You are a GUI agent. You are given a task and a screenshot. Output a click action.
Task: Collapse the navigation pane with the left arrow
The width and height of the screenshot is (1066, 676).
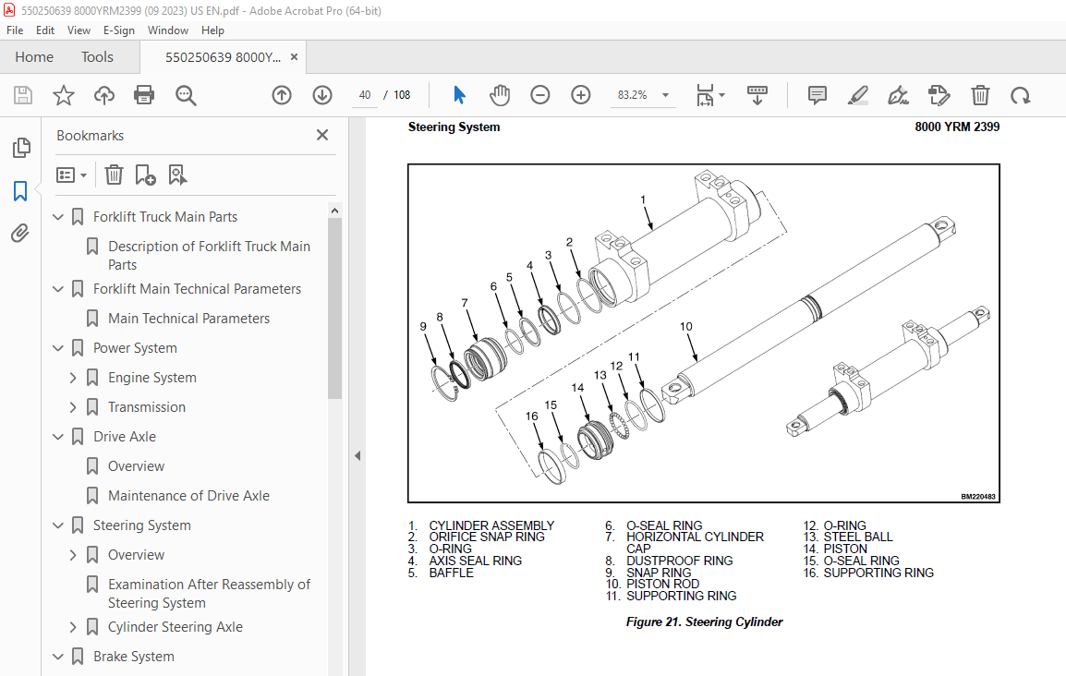click(357, 456)
